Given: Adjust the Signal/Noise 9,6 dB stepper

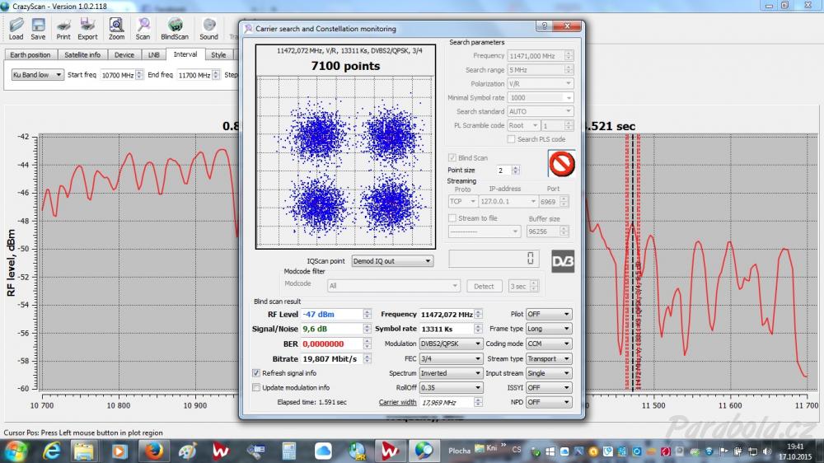Looking at the screenshot, I should tap(367, 329).
